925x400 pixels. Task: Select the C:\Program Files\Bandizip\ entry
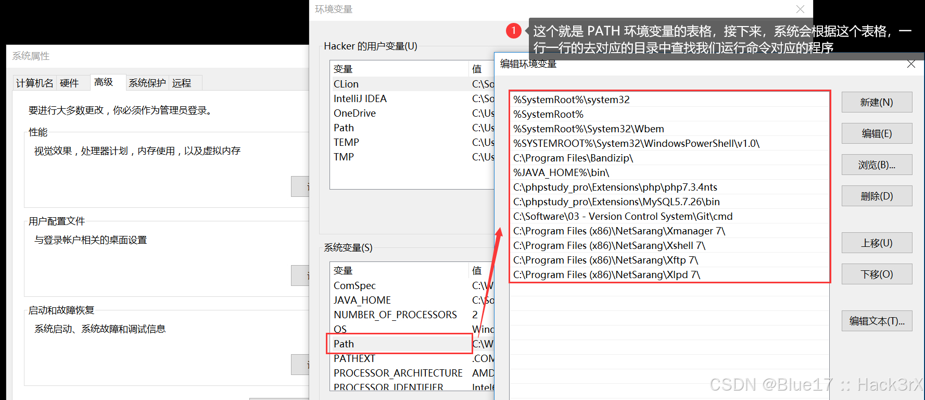click(x=669, y=158)
